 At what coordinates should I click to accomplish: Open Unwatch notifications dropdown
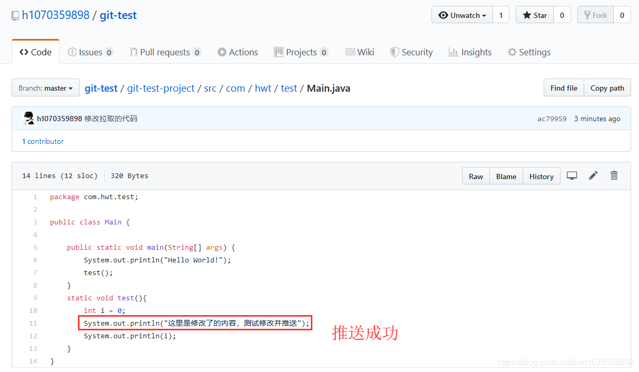tap(462, 15)
